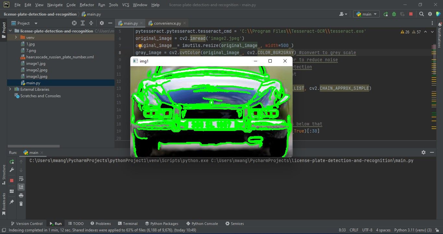Pin the Run tool window tab

[x=12, y=202]
